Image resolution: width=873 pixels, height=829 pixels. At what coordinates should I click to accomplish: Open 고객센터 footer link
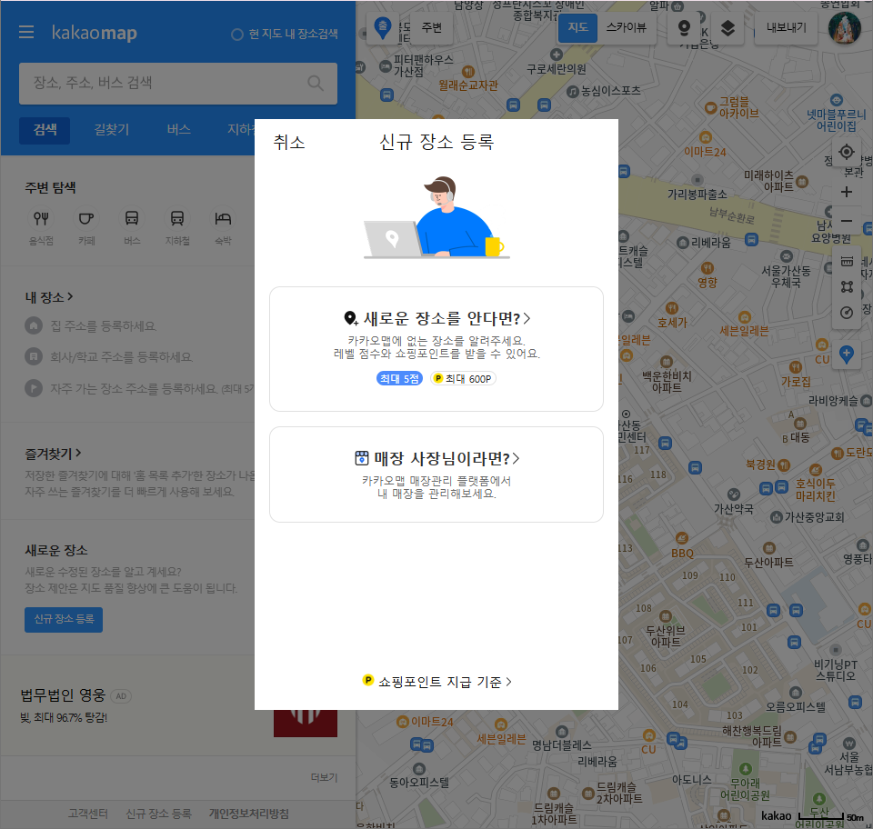(x=88, y=814)
